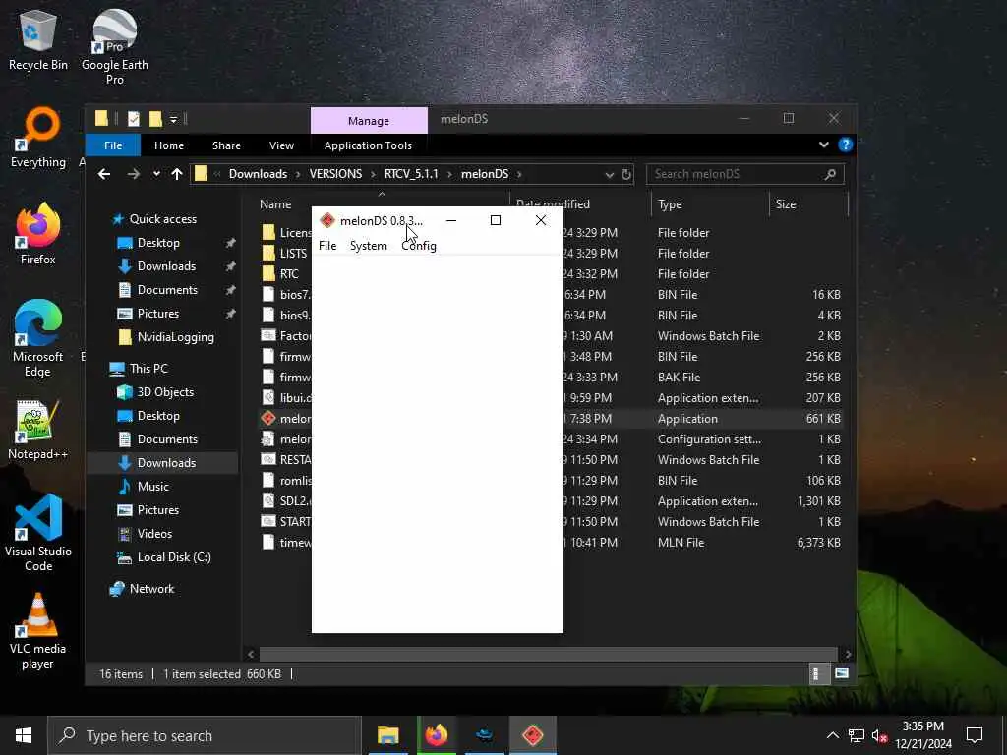The width and height of the screenshot is (1007, 755).
Task: Select Quick access in navigation pane
Action: [x=162, y=219]
